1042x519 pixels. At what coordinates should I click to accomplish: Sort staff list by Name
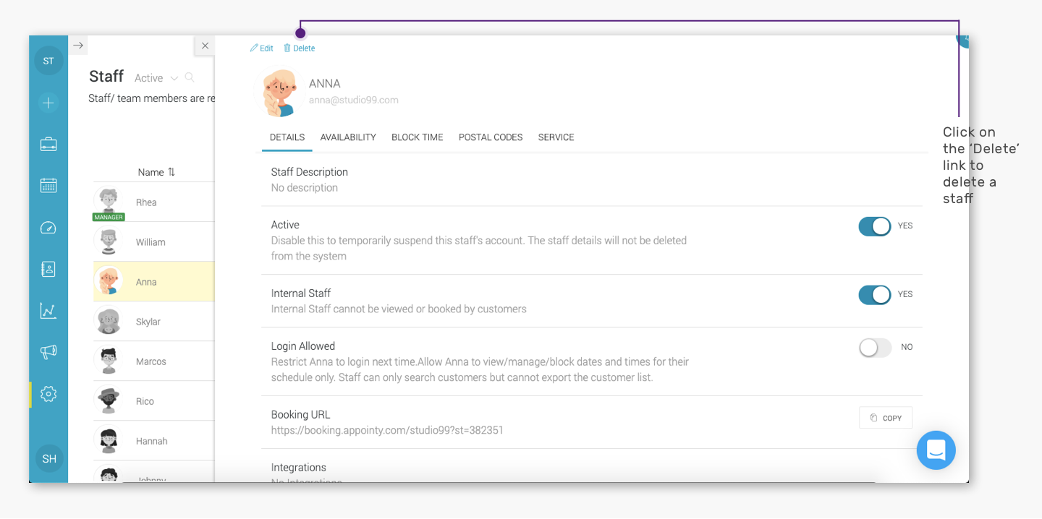pyautogui.click(x=156, y=172)
